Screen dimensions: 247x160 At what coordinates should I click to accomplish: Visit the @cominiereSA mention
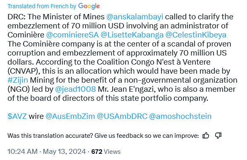[72, 35]
